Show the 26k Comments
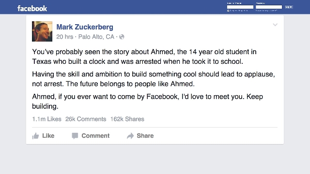The height and width of the screenshot is (174, 310). [x=86, y=119]
